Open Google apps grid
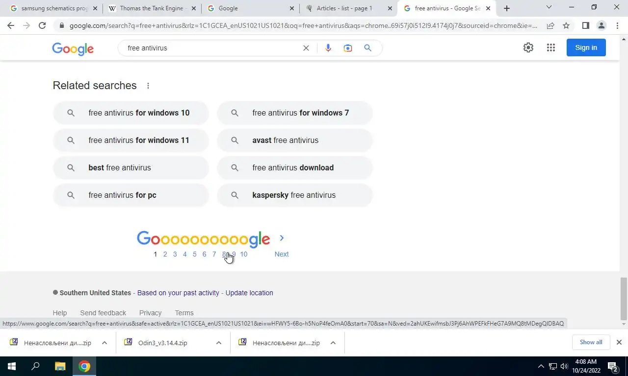 click(551, 47)
